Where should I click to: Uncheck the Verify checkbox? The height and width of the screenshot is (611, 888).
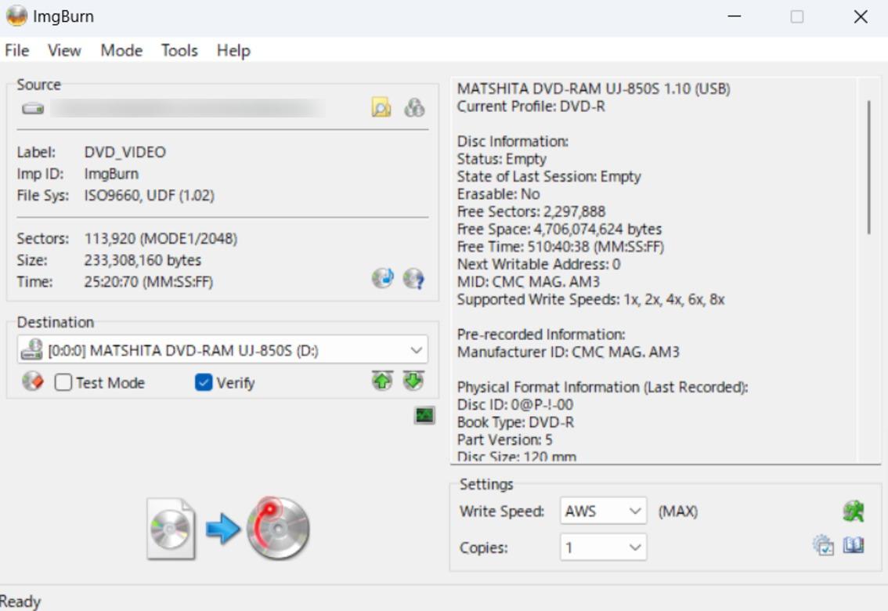[204, 383]
